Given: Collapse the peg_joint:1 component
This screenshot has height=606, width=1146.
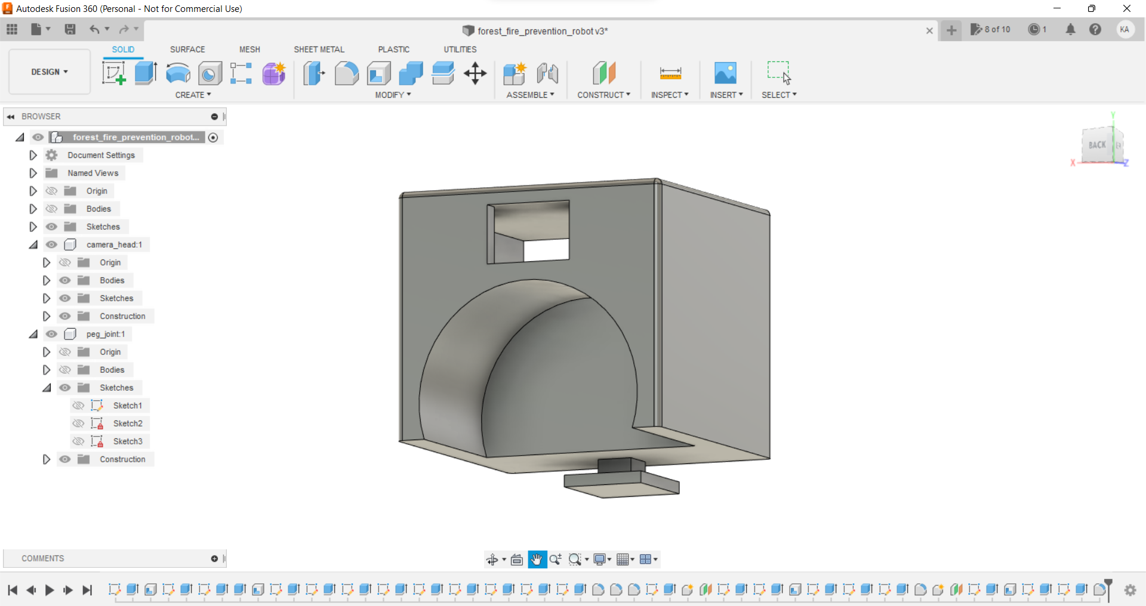Looking at the screenshot, I should (33, 334).
